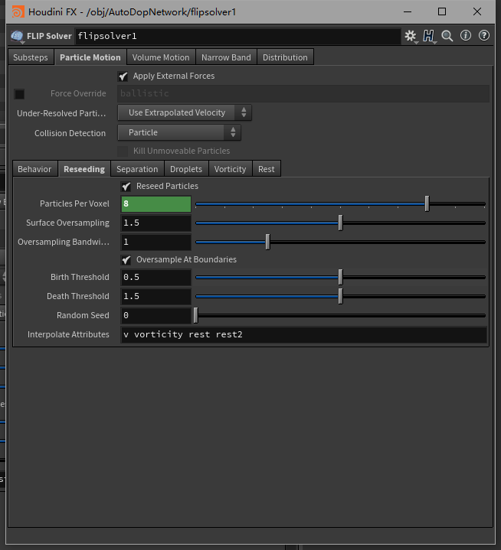This screenshot has width=501, height=550.
Task: Toggle Kill Unmoveable Particles checkbox
Action: pos(123,151)
